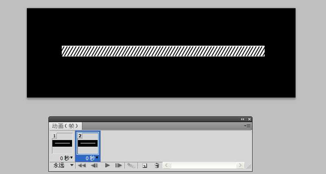Switch to the 动画(帧) tab
The width and height of the screenshot is (326, 174).
66,126
